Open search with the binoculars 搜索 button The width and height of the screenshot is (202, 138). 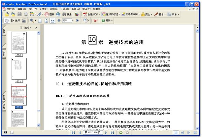[67, 14]
